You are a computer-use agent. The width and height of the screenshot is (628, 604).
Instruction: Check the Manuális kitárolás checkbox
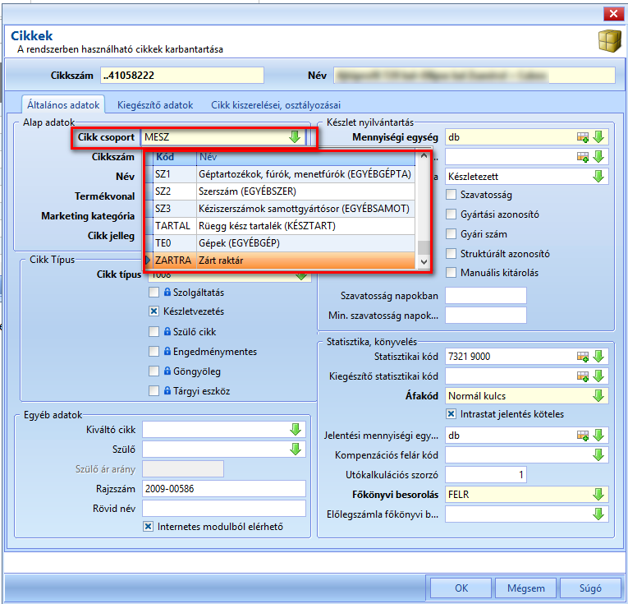point(451,273)
